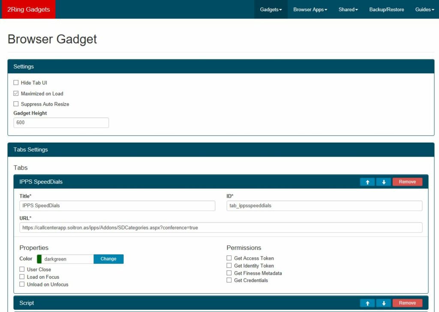This screenshot has width=439, height=312.
Task: Enable the Hide Tab UI option
Action: tap(16, 83)
